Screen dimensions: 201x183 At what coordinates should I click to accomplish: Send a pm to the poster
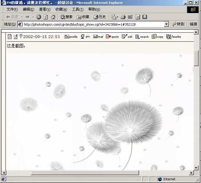pos(85,37)
